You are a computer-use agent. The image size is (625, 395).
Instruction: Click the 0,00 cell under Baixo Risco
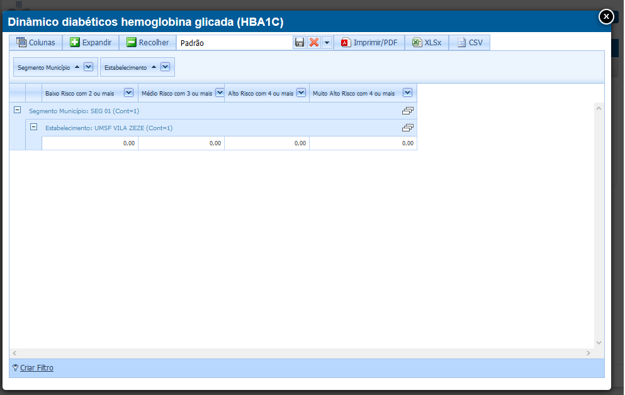coord(90,143)
